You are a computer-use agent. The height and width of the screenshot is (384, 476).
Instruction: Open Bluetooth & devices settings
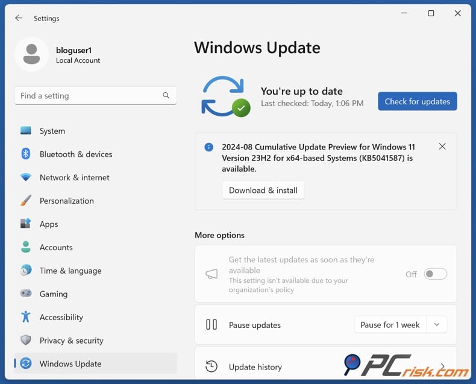click(x=96, y=154)
